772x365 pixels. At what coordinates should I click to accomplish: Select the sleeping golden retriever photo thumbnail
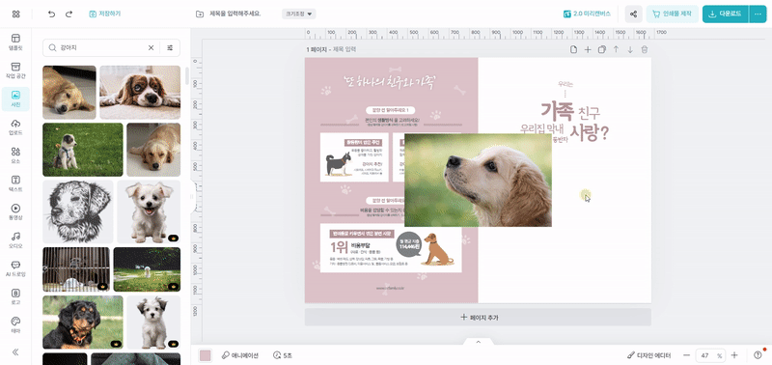[69, 92]
